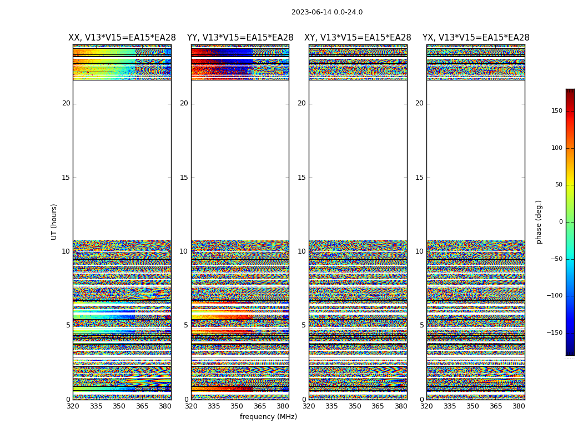Click the −50 tick label on colorbar
The image size is (583, 444).
tap(556, 259)
